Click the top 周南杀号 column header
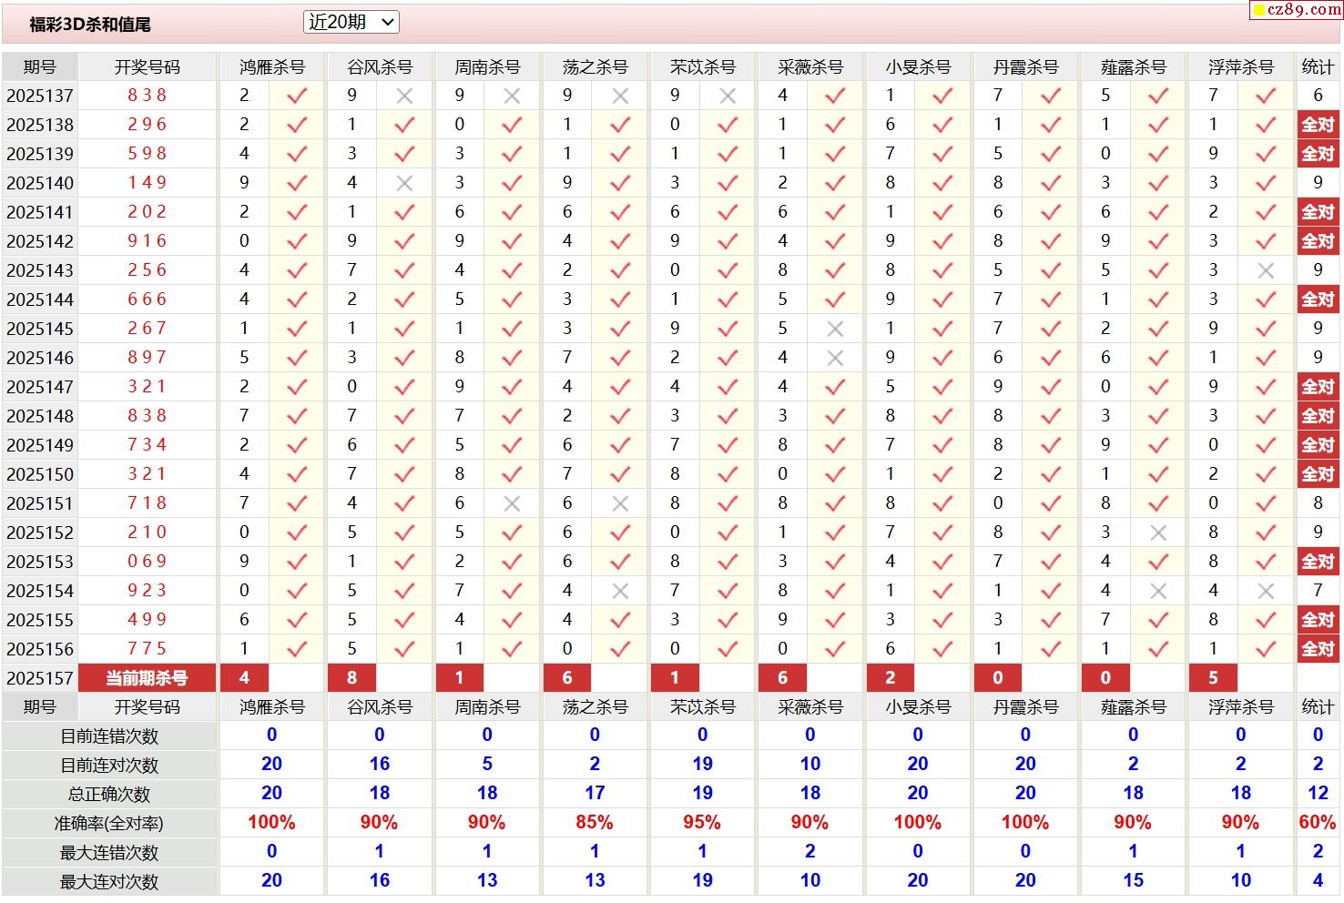Image resolution: width=1344 pixels, height=903 pixels. [x=487, y=66]
